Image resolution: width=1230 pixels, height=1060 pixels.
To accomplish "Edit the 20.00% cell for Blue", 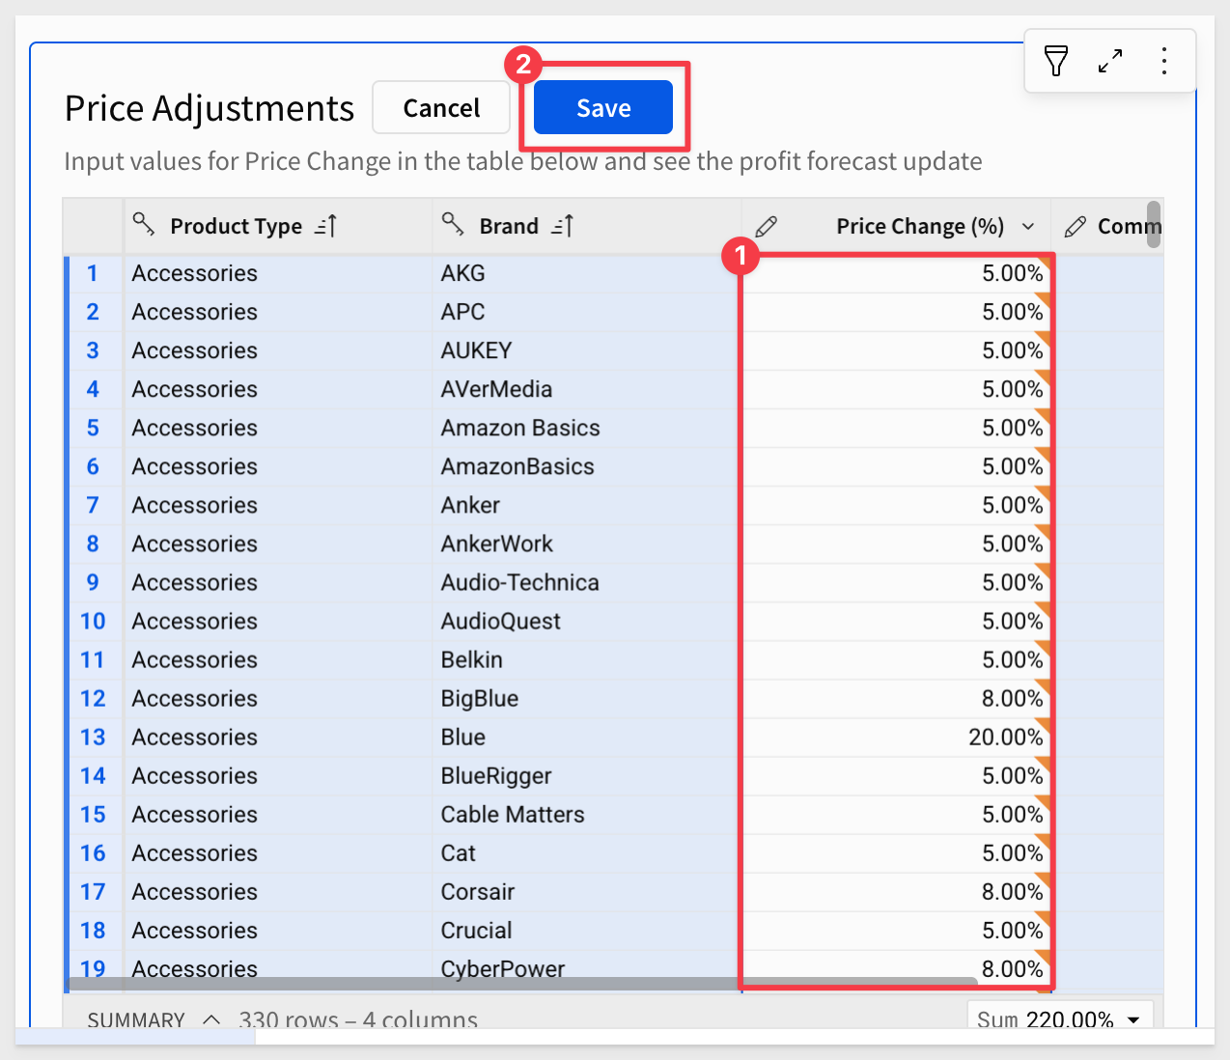I will tap(896, 737).
